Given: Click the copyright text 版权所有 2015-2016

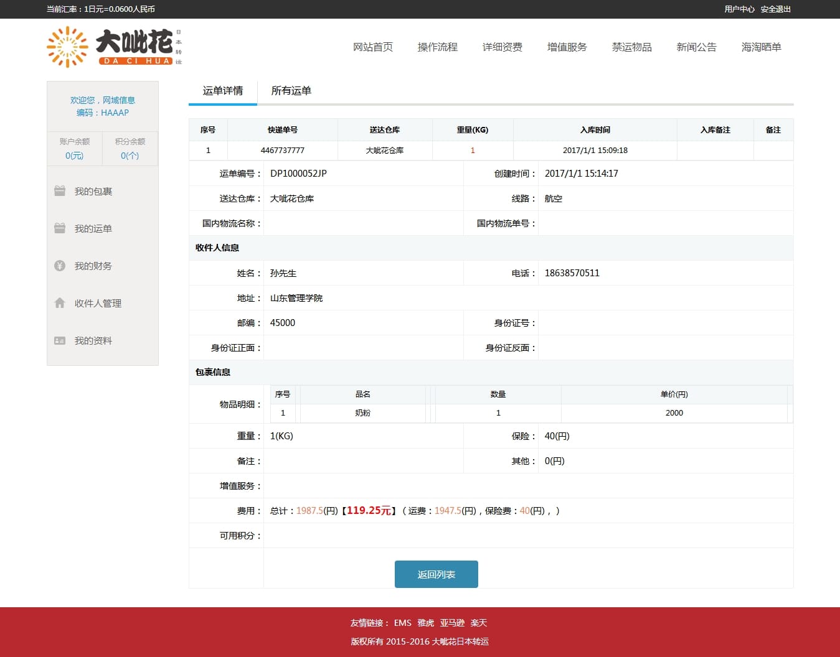Looking at the screenshot, I should tap(420, 641).
